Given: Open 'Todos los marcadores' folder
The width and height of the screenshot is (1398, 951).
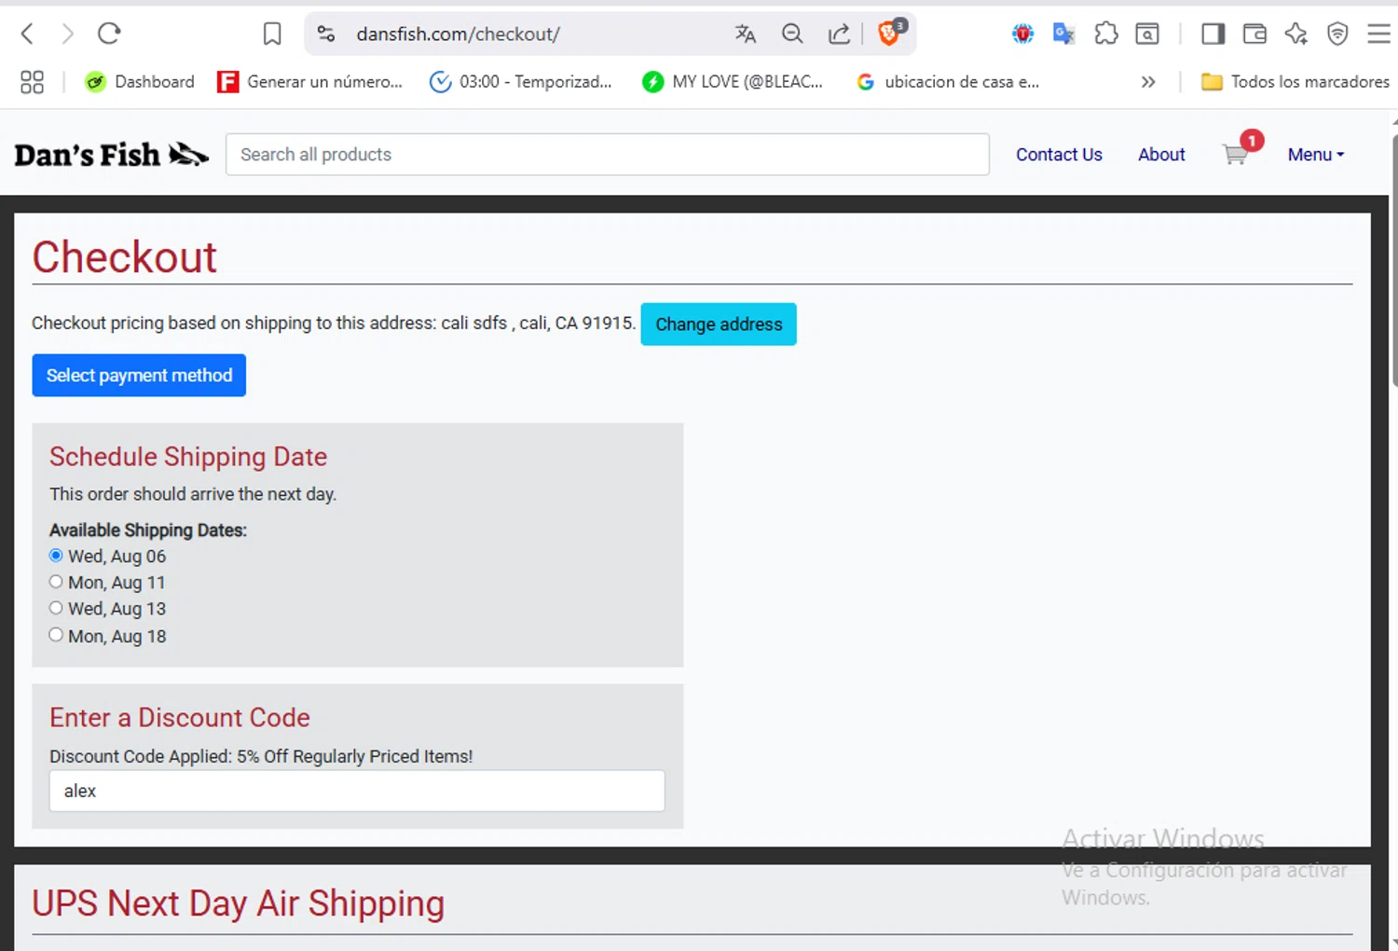Looking at the screenshot, I should click(1295, 82).
